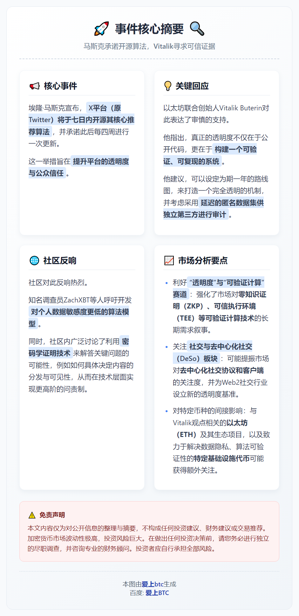The height and width of the screenshot is (616, 299).
Task: Click the paragraph starting 以太坊联合创始人Vitalik
Action: tap(216, 114)
